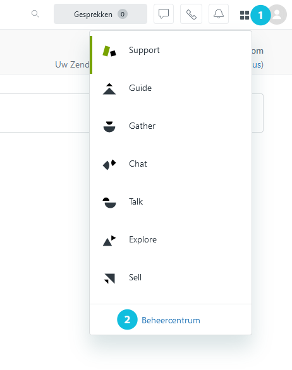Open the Gesprekken conversations button
This screenshot has width=292, height=370.
pos(100,14)
